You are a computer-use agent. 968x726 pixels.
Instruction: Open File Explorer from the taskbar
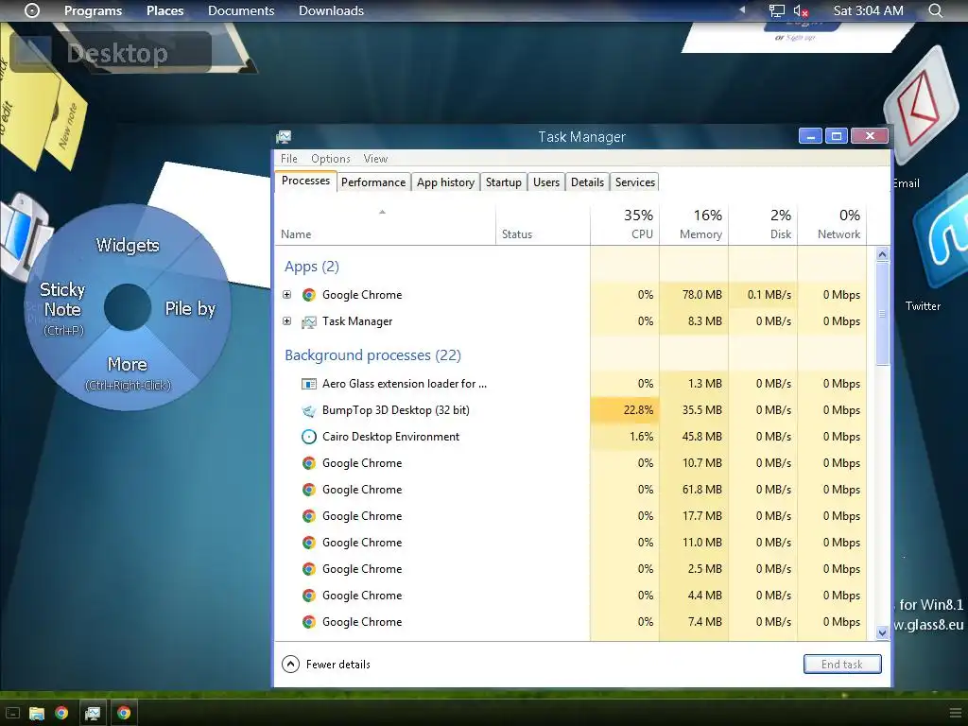37,714
